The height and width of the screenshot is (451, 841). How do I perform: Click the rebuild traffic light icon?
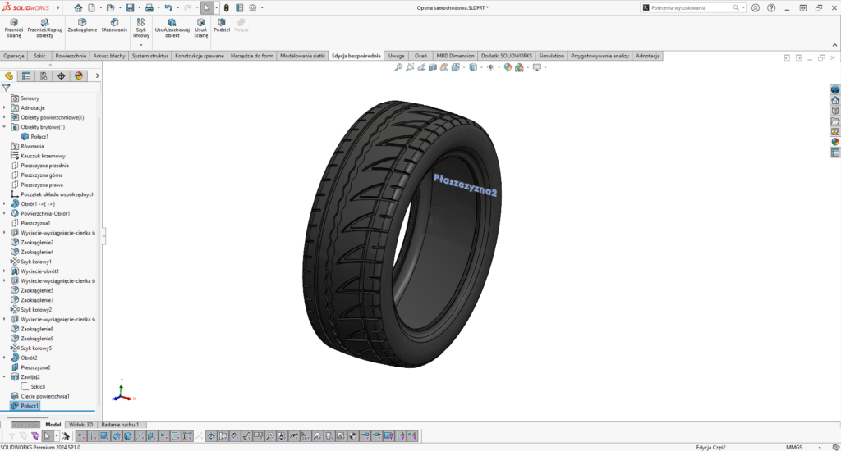click(227, 7)
